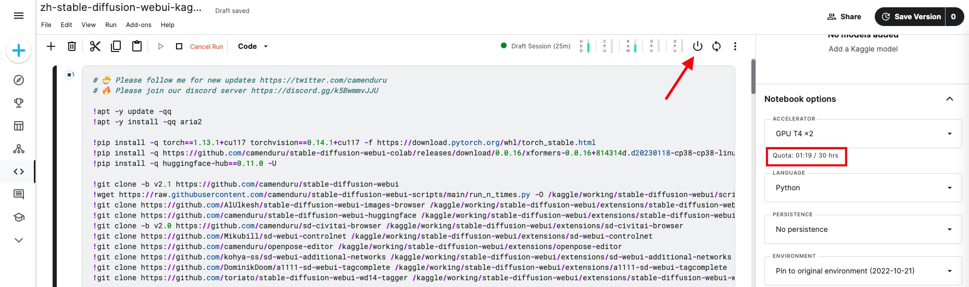Viewport: 969px width, 287px height.
Task: Collapse the Notebook options section
Action: pyautogui.click(x=950, y=99)
